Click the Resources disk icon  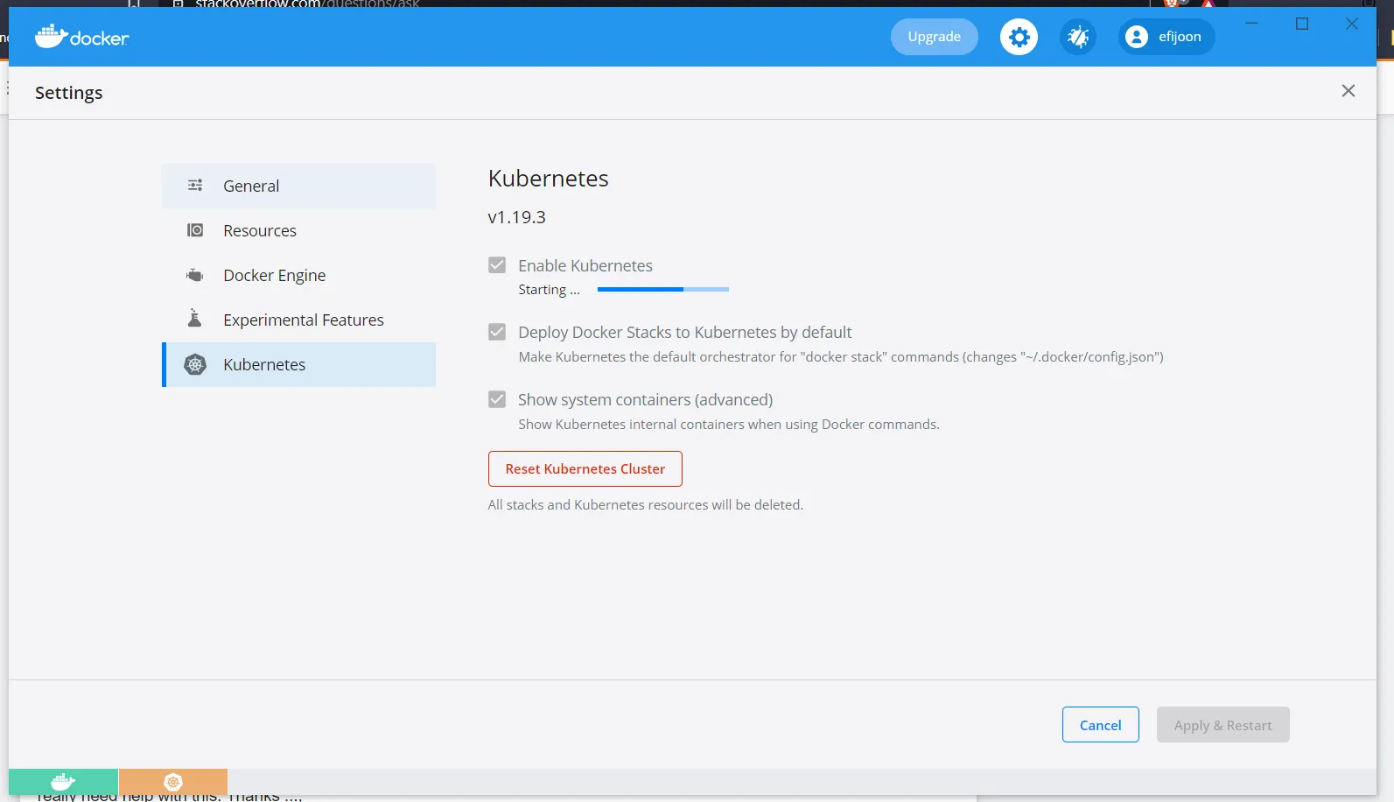pos(195,230)
